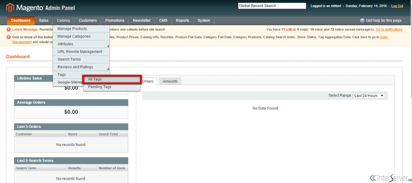Open the Select Range dropdown
Image resolution: width=412 pixels, height=183 pixels.
pos(369,96)
